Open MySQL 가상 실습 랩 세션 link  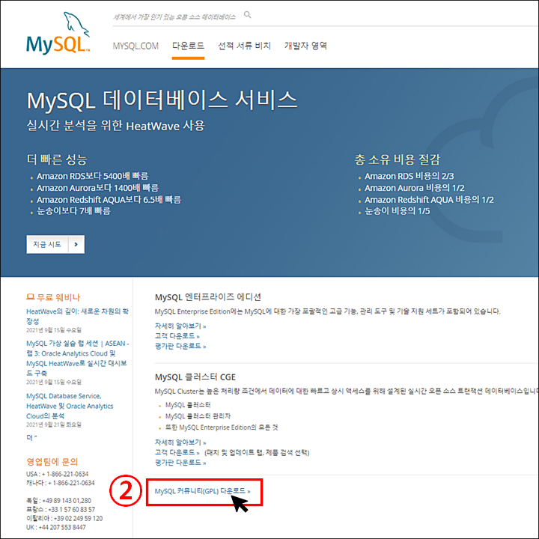click(77, 358)
